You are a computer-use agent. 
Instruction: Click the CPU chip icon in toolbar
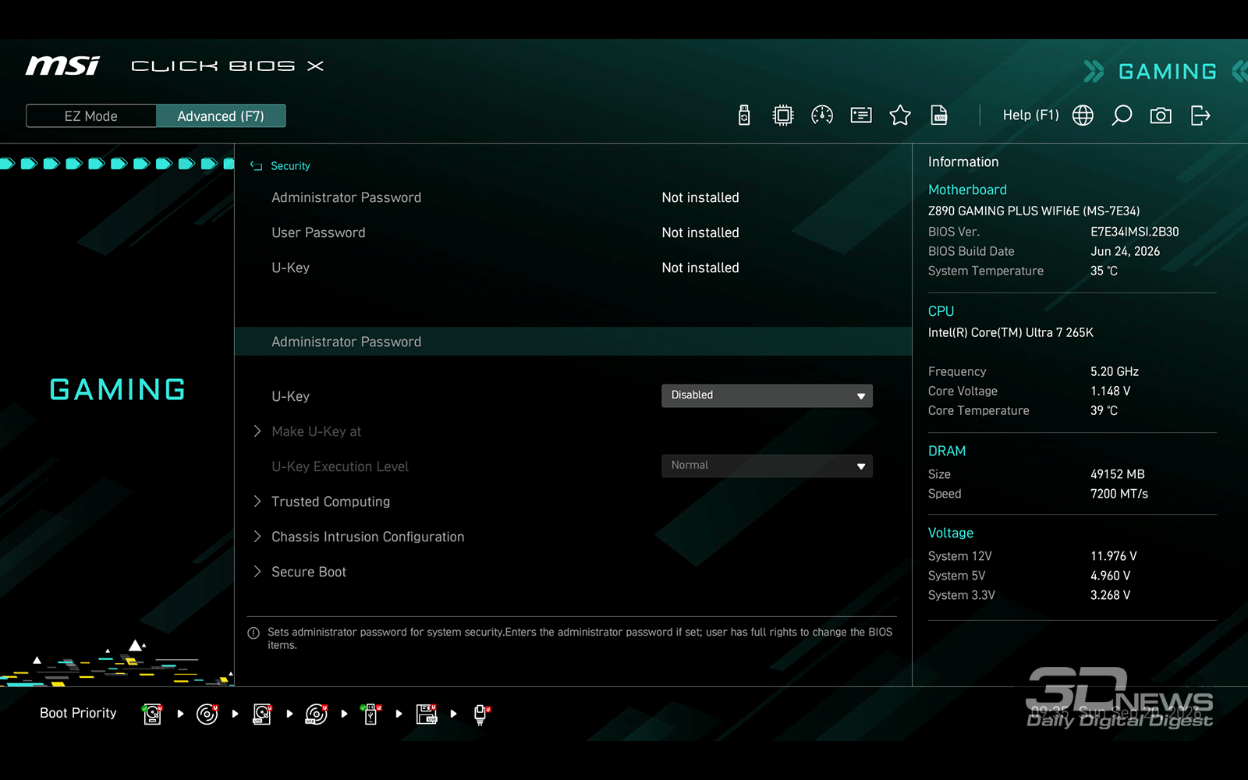tap(783, 115)
